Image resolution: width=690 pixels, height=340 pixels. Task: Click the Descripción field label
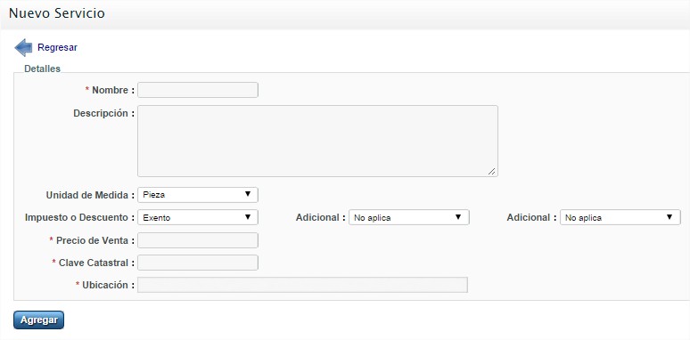[x=103, y=113]
